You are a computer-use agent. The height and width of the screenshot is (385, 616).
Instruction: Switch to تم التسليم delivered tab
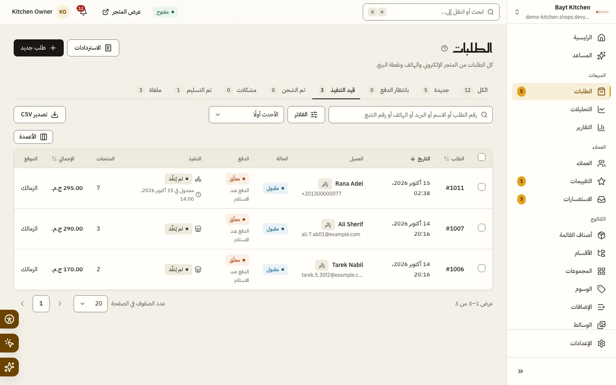pos(193,90)
